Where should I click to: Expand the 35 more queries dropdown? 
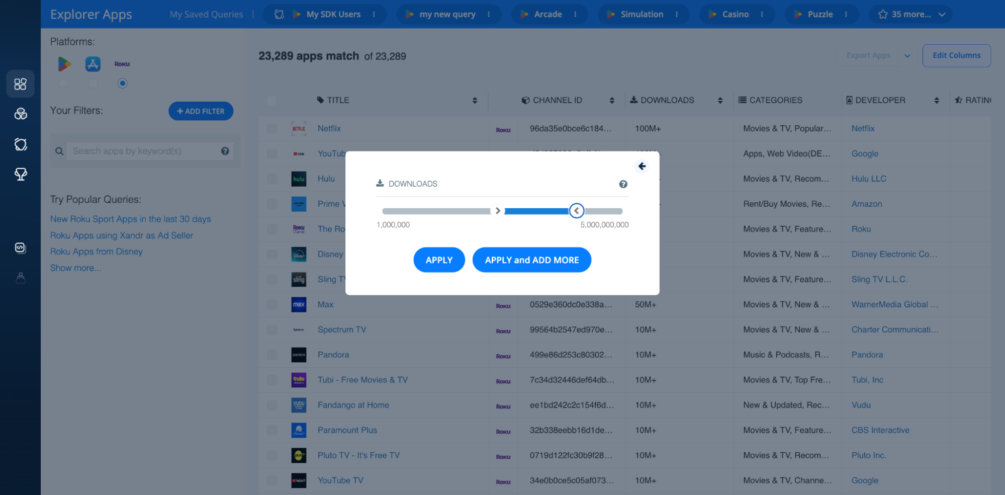(x=911, y=15)
